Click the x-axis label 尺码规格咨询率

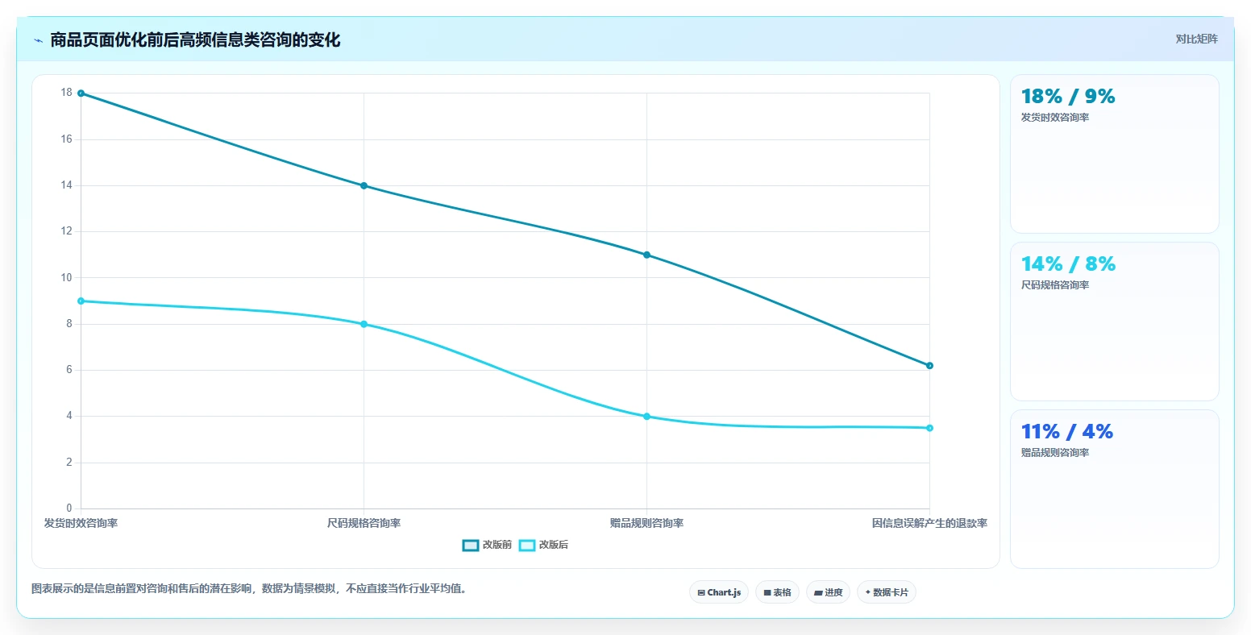[364, 523]
